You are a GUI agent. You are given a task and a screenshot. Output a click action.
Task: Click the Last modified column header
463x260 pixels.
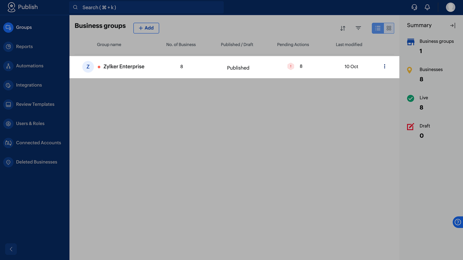coord(349,45)
